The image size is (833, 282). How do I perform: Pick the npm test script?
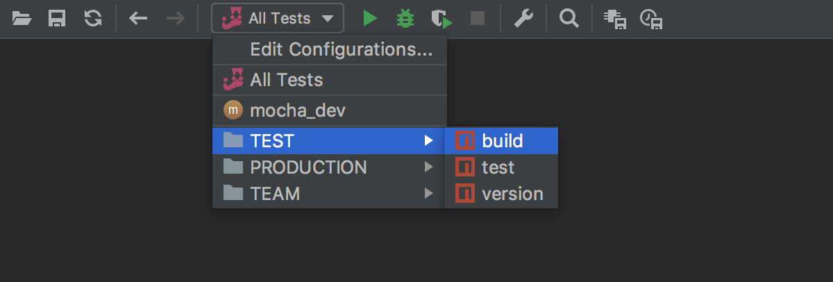(x=497, y=167)
